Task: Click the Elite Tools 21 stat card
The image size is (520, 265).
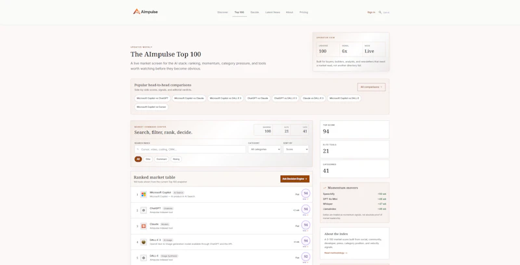Action: (x=354, y=149)
